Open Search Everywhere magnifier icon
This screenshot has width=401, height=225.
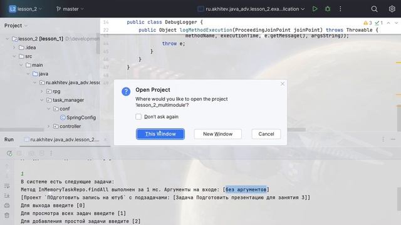374,9
